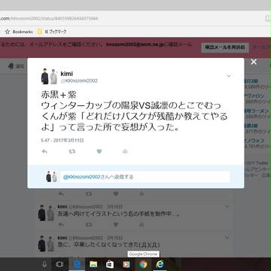The image size is (271, 271).
Task: Click the Google Chrome taskbar icon
Action: (143, 264)
